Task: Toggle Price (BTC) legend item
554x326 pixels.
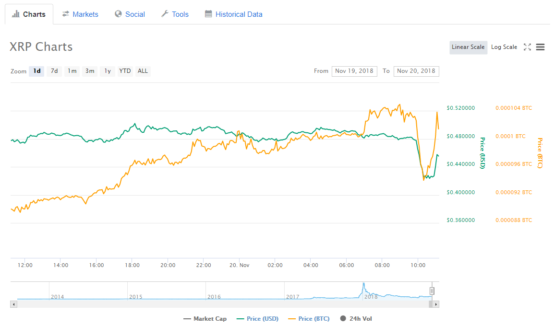Action: pyautogui.click(x=309, y=319)
